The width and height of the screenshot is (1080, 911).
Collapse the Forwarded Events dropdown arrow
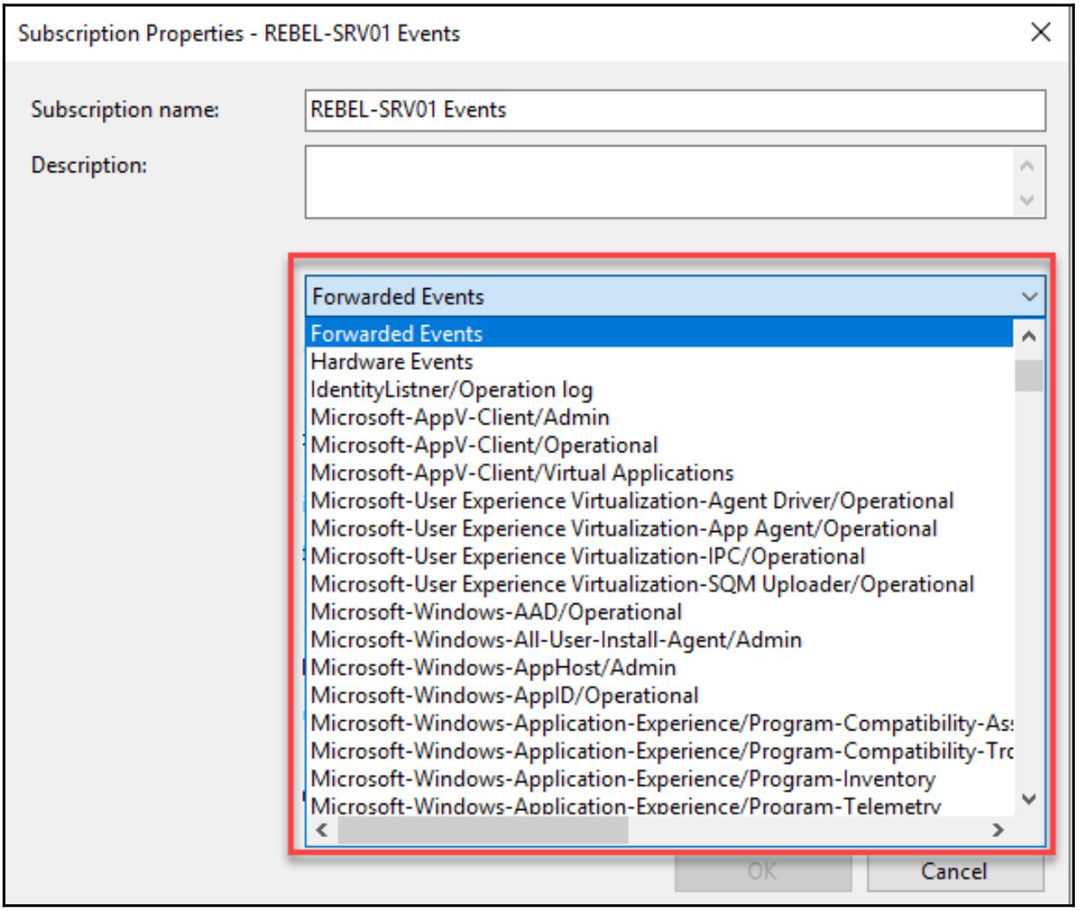1029,297
